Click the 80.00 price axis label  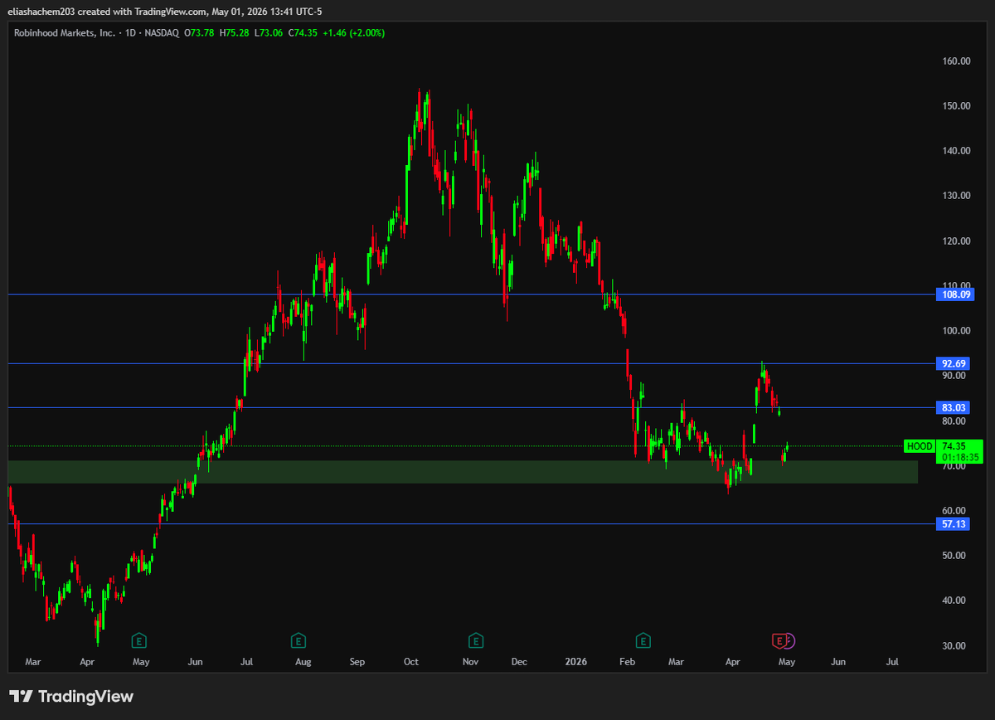954,421
